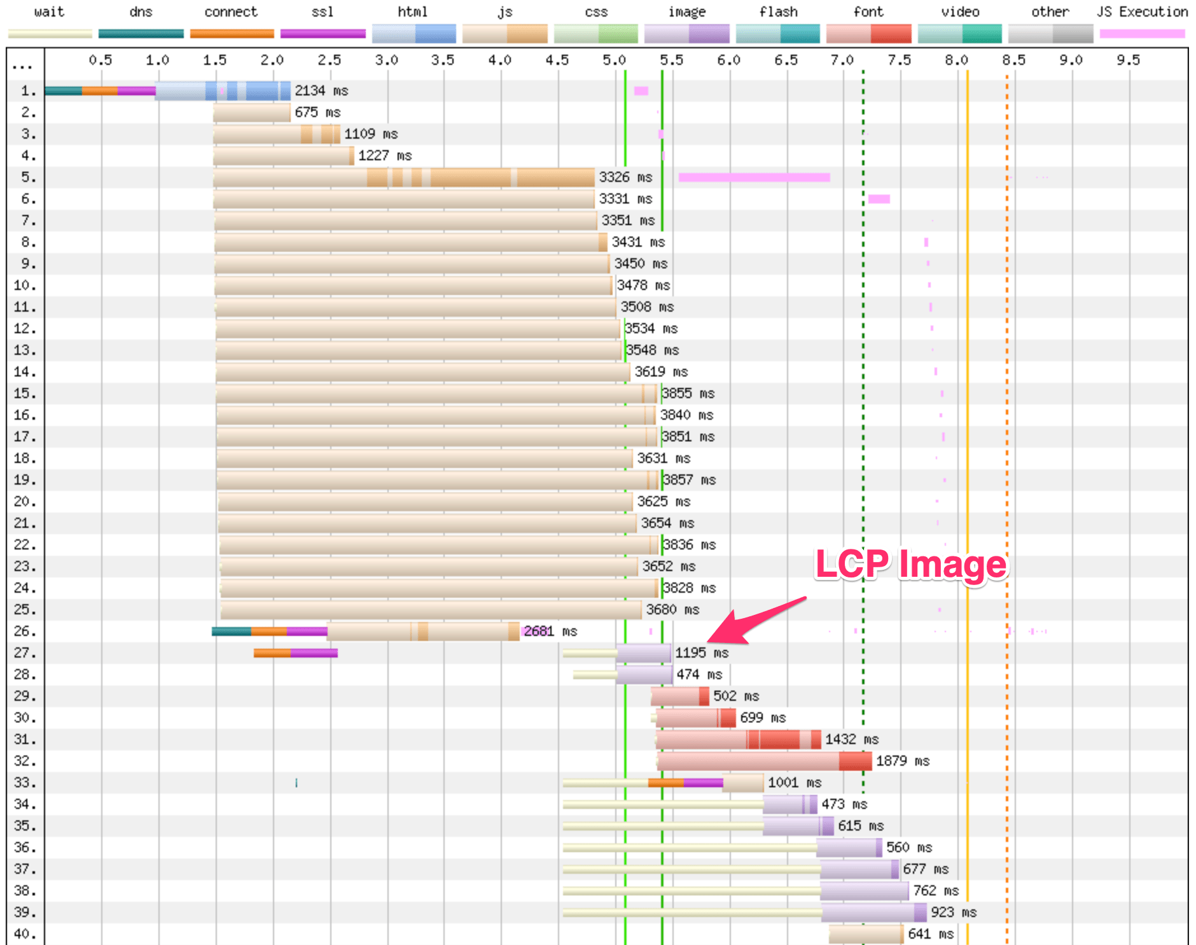Screen dimensions: 1196x945
Task: Click the request 1 HTML bar (2134 ms)
Action: click(223, 91)
